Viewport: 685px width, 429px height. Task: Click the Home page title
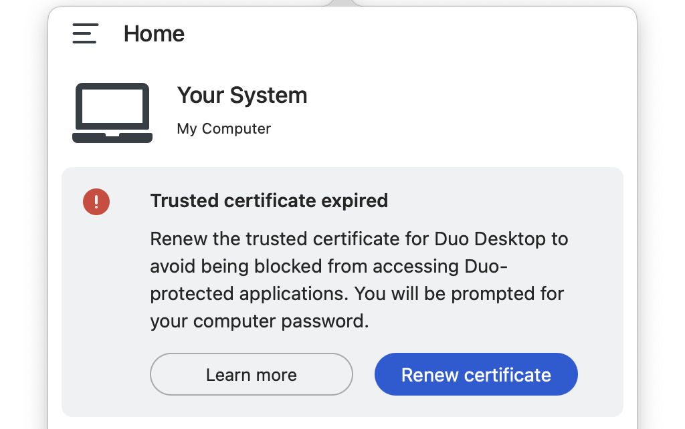point(154,33)
